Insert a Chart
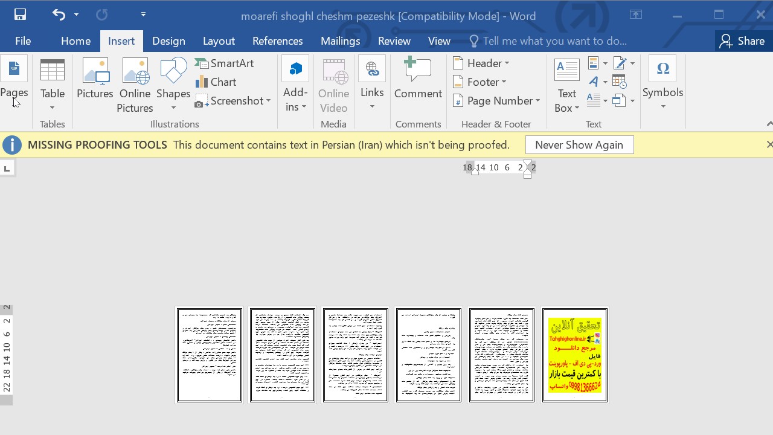 click(x=216, y=82)
